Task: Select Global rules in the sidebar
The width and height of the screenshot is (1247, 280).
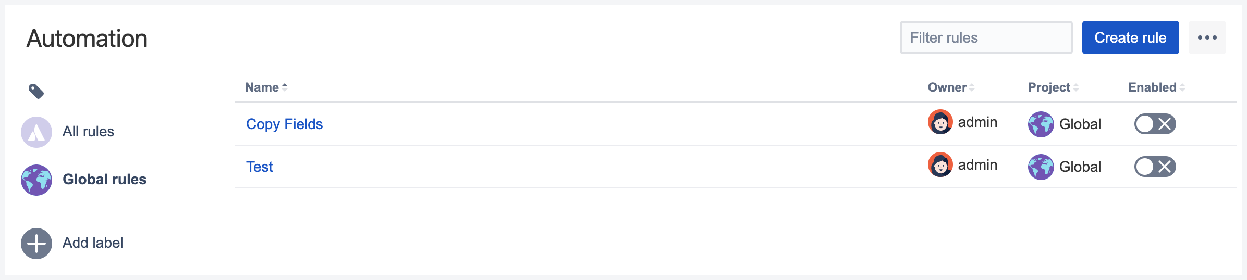Action: pos(104,180)
